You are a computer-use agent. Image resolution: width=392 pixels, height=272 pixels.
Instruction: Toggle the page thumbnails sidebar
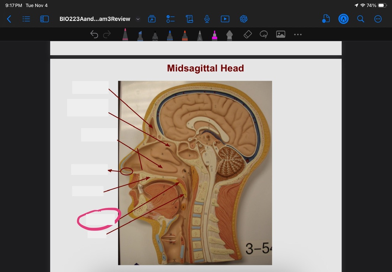44,19
